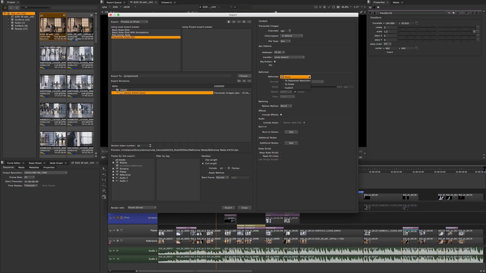Create a new export preset
The height and width of the screenshot is (273, 486).
[x=234, y=22]
